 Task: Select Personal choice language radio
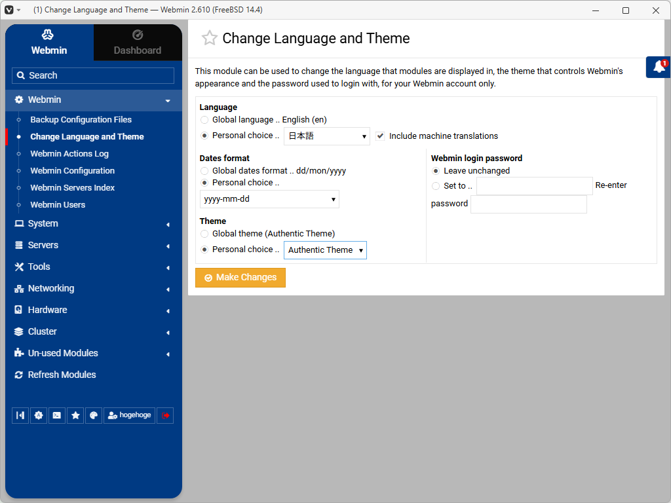point(204,136)
